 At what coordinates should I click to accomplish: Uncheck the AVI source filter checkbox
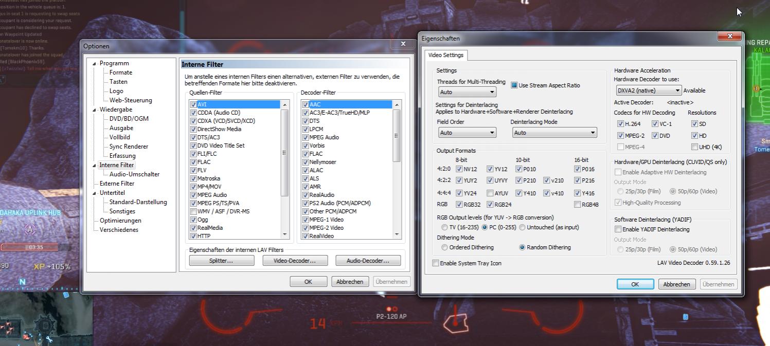193,104
